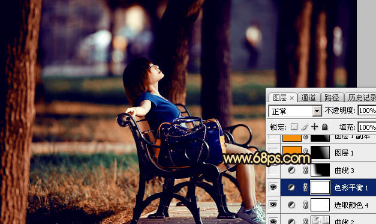Image resolution: width=376 pixels, height=224 pixels.
Task: Open the 历史记录 (History) tab
Action: [362, 98]
